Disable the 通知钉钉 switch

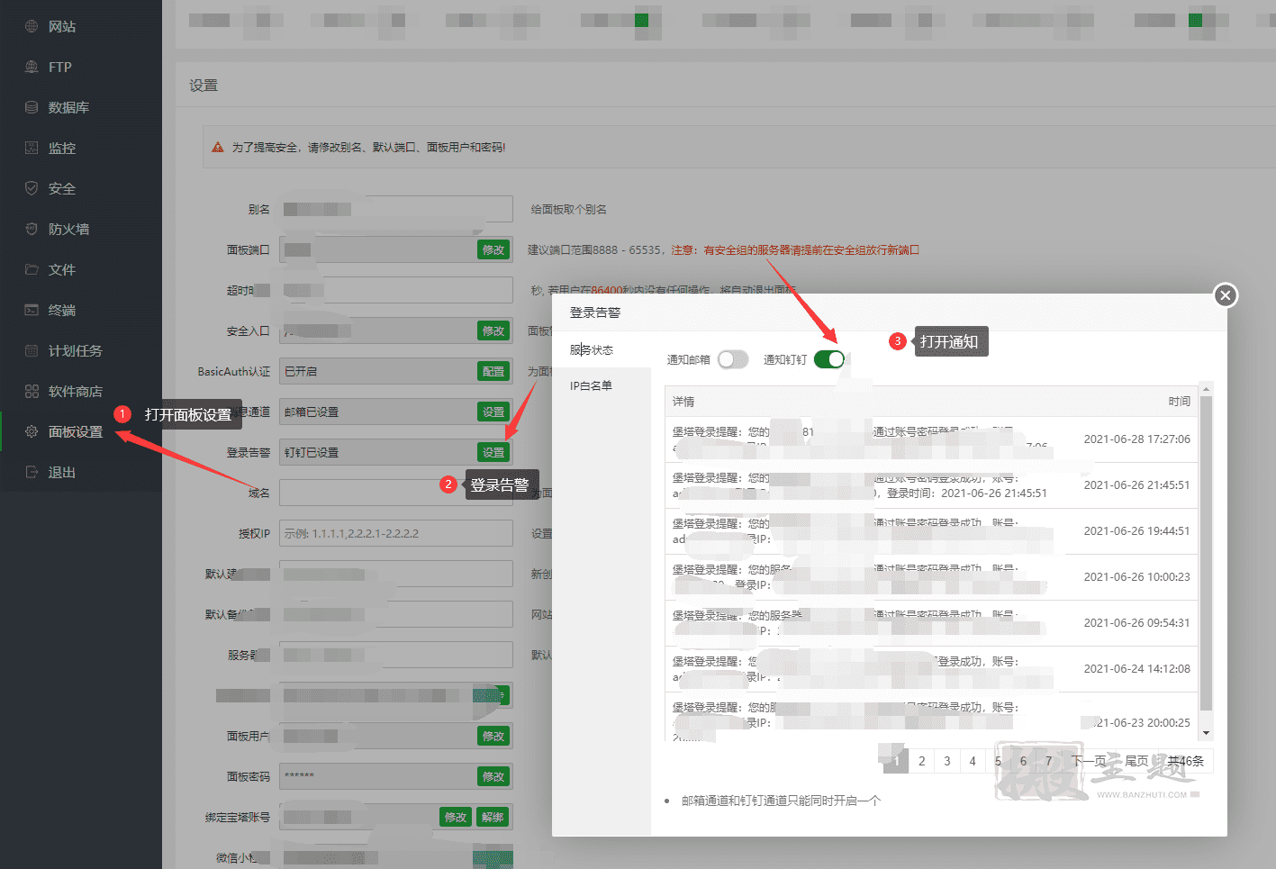pos(829,359)
